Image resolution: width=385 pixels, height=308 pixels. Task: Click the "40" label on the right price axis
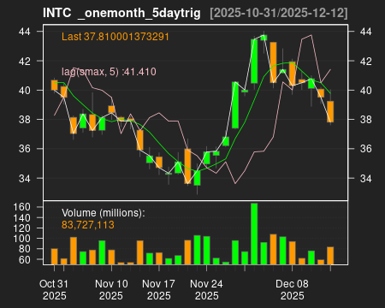point(366,91)
